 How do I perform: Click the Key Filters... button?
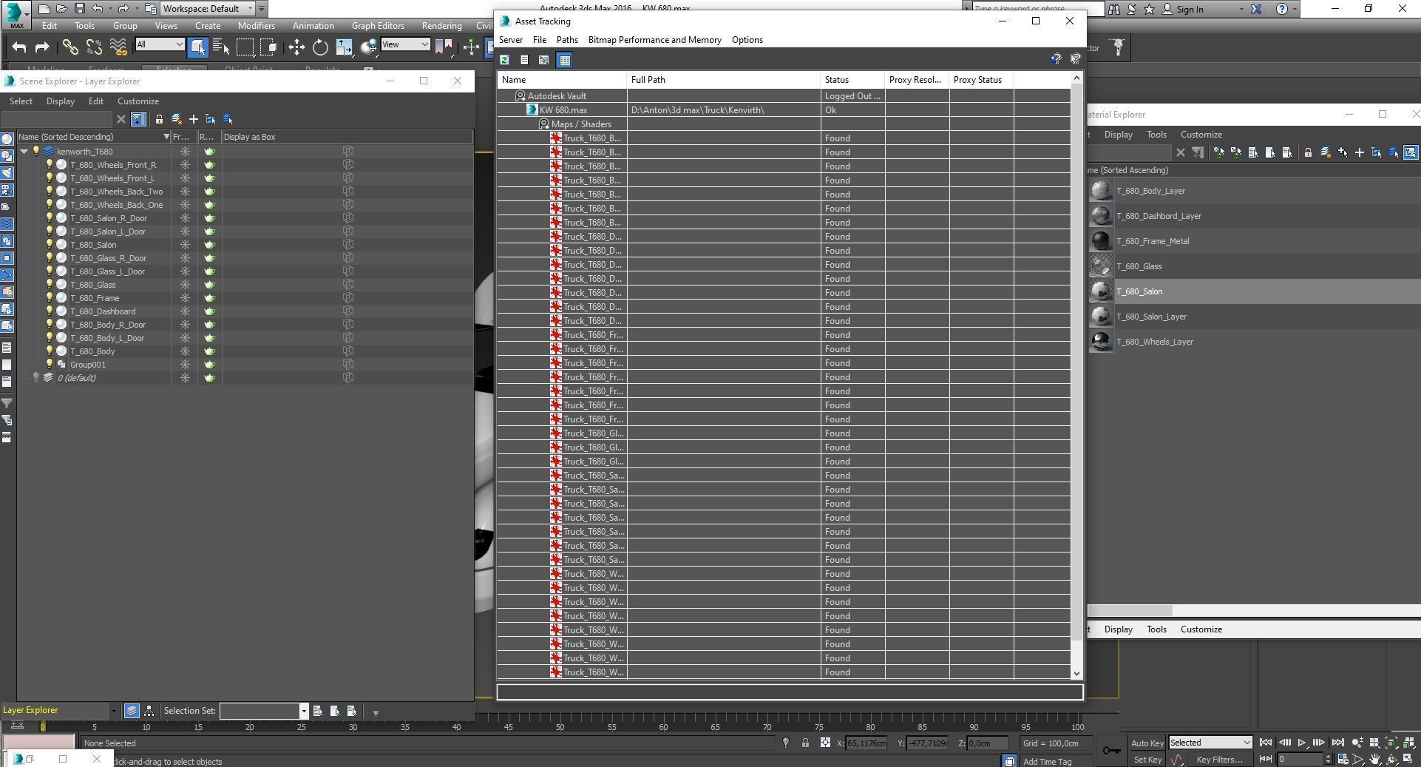pos(1219,760)
